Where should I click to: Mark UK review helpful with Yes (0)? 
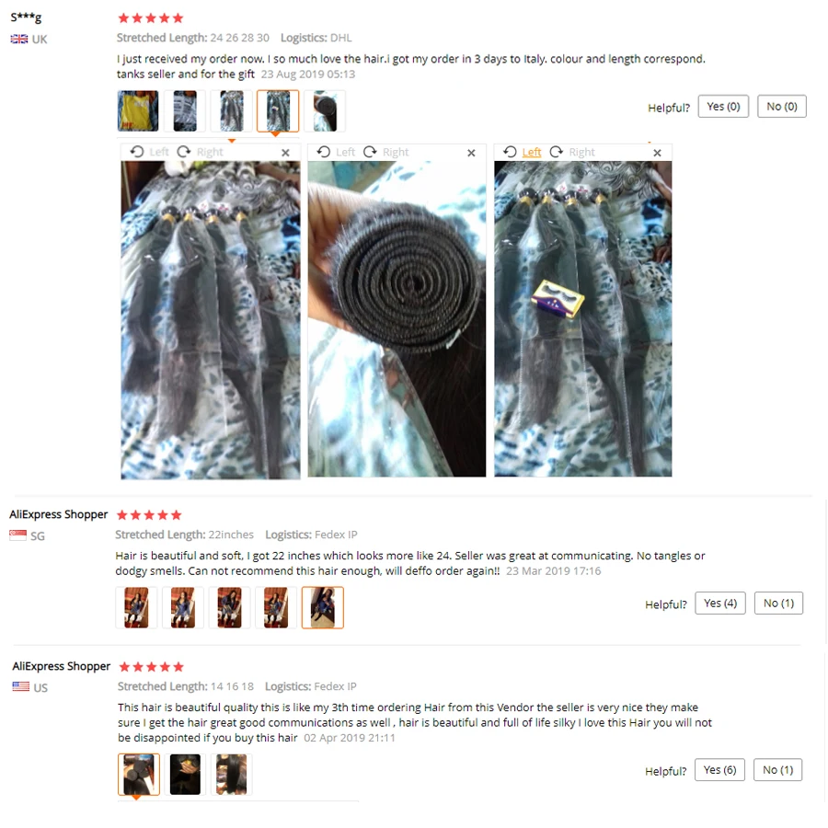coord(723,107)
